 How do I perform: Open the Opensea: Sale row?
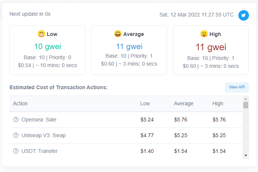39,120
